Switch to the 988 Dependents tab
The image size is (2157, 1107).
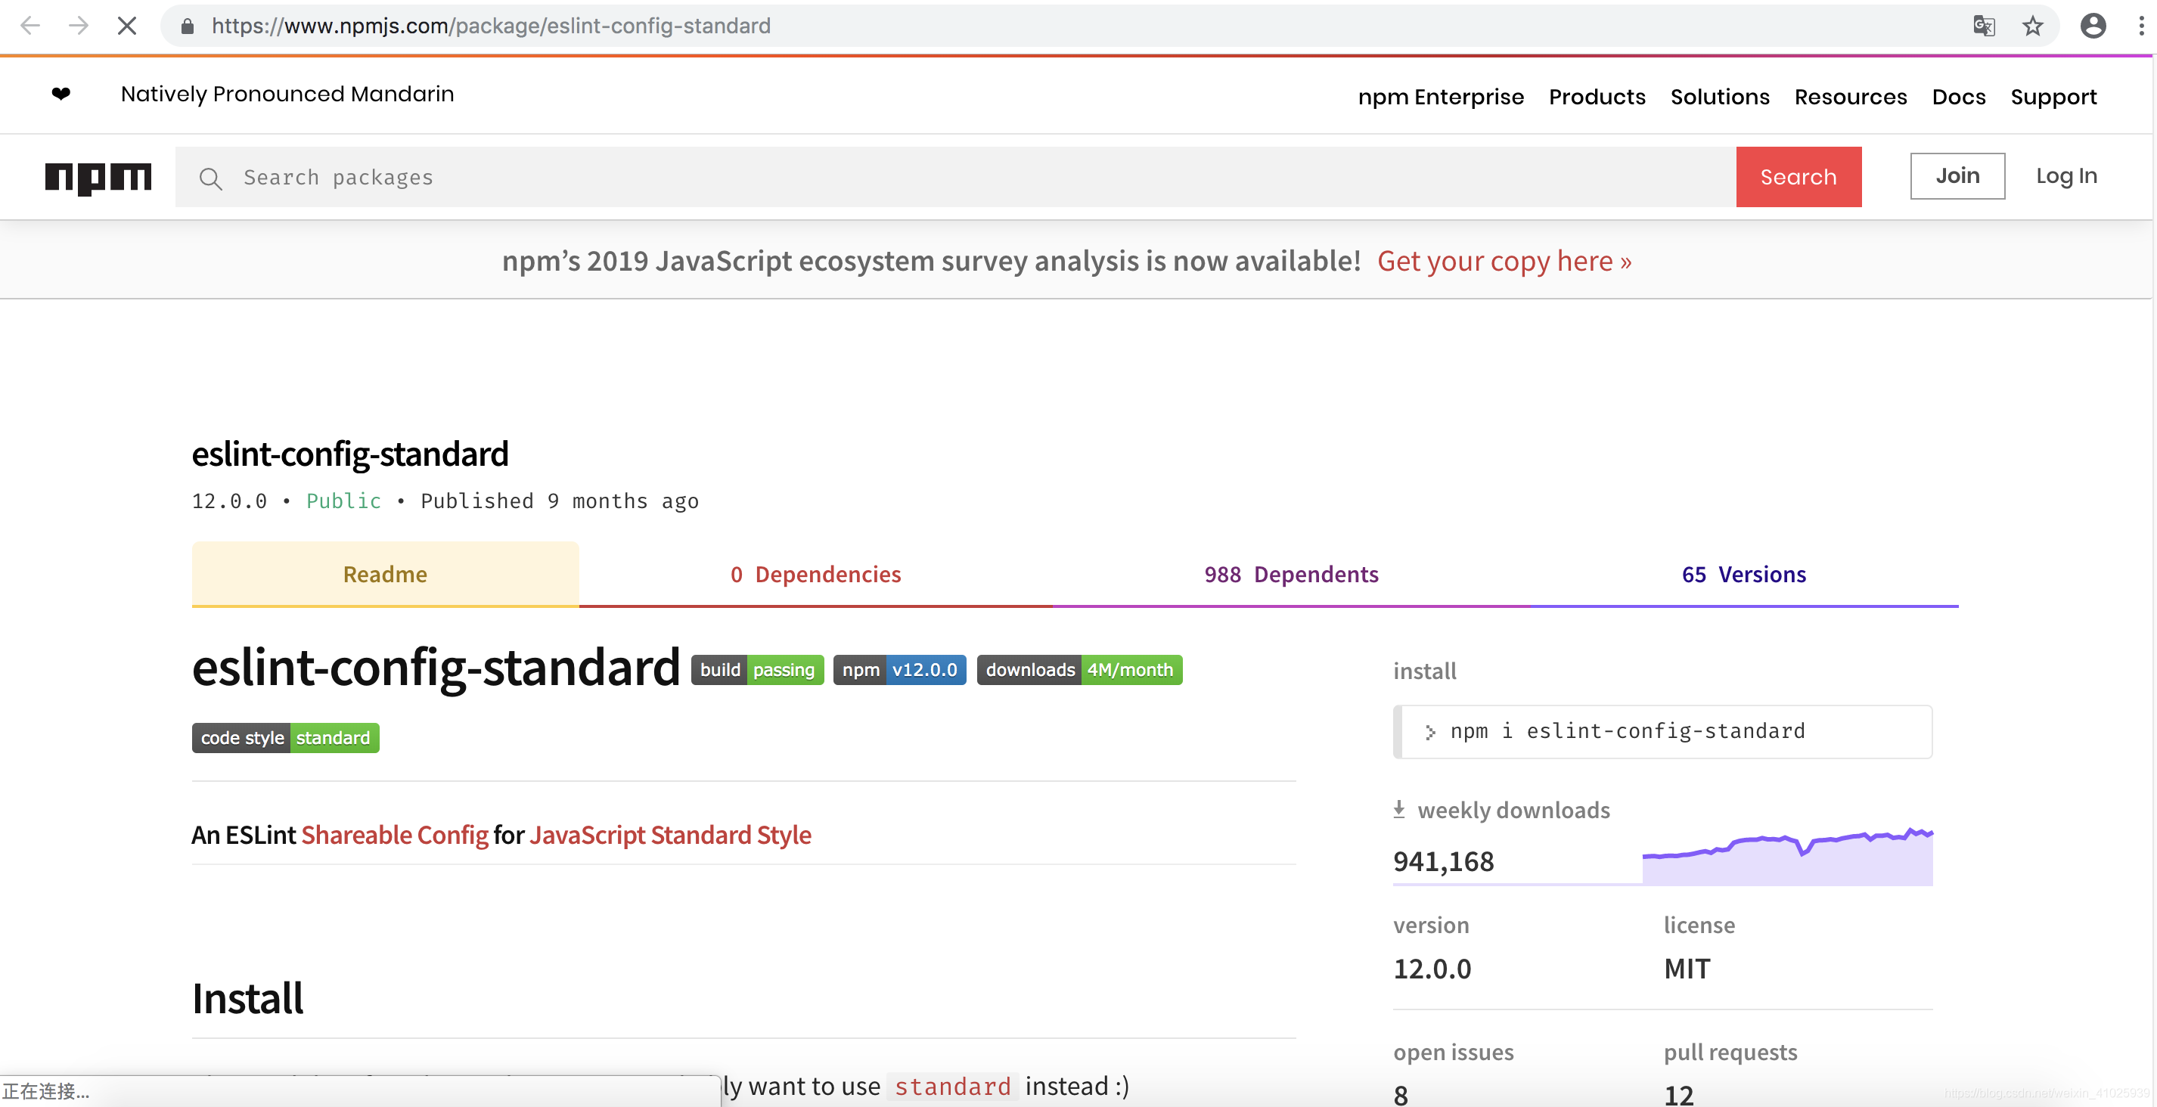tap(1291, 574)
